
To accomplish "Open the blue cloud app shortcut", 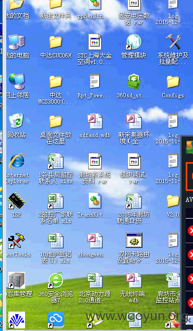I will 56,320.
